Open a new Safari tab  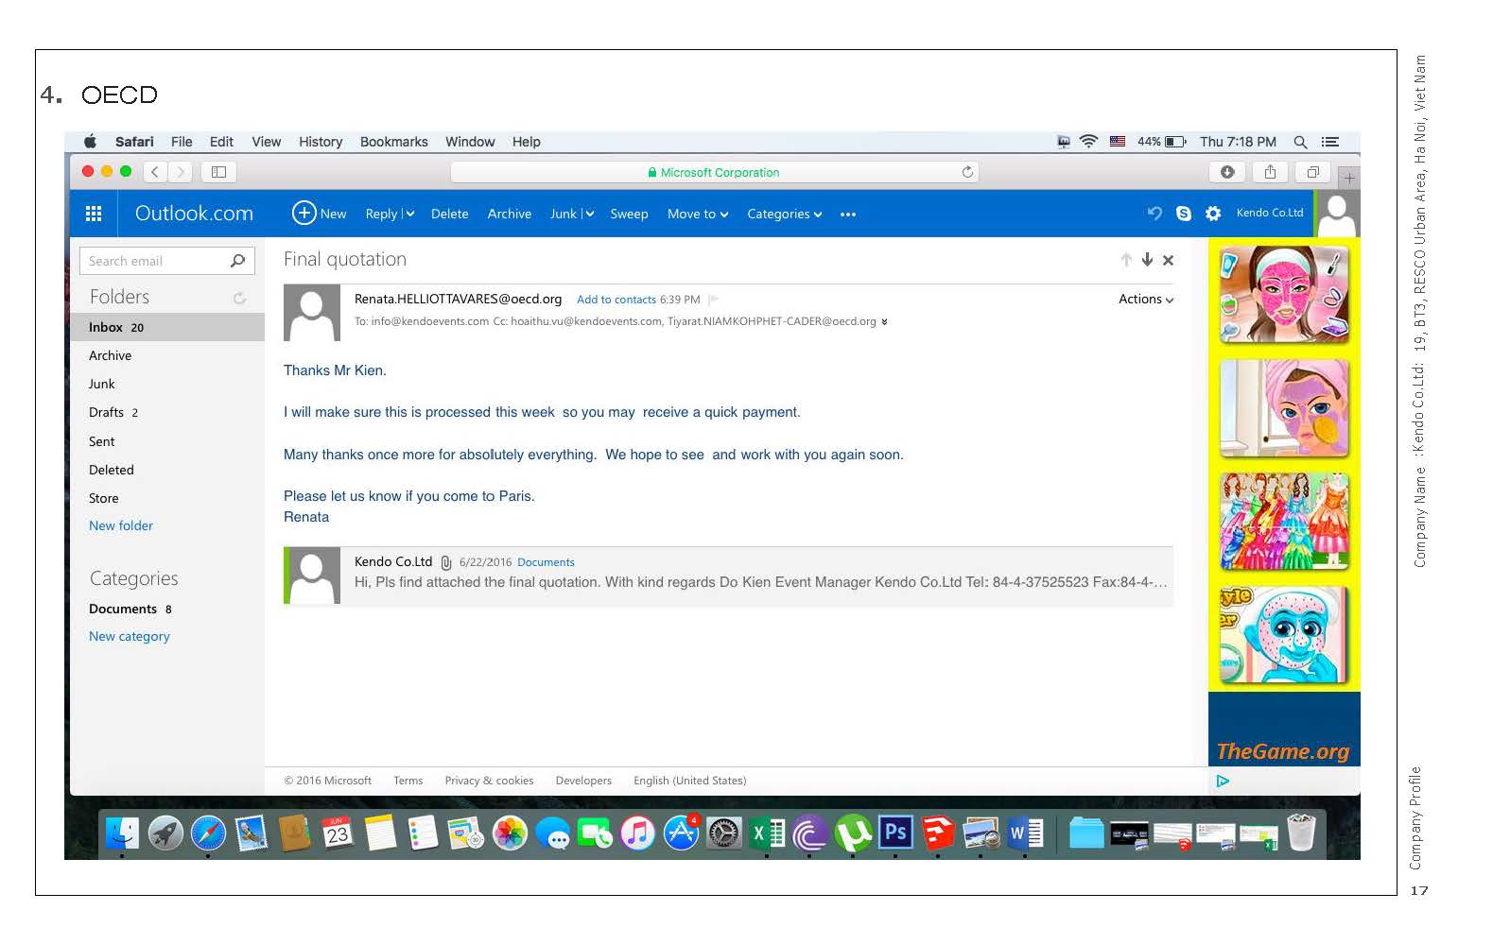point(1349,177)
